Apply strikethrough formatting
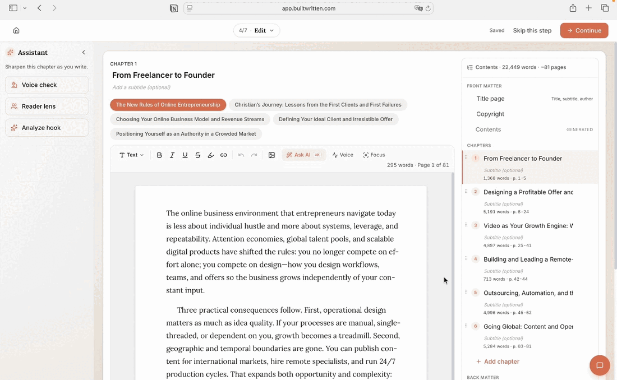Viewport: 617px width, 380px height. 198,155
